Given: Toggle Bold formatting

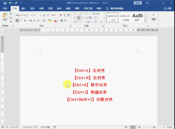Looking at the screenshot, I should (x=17, y=20).
